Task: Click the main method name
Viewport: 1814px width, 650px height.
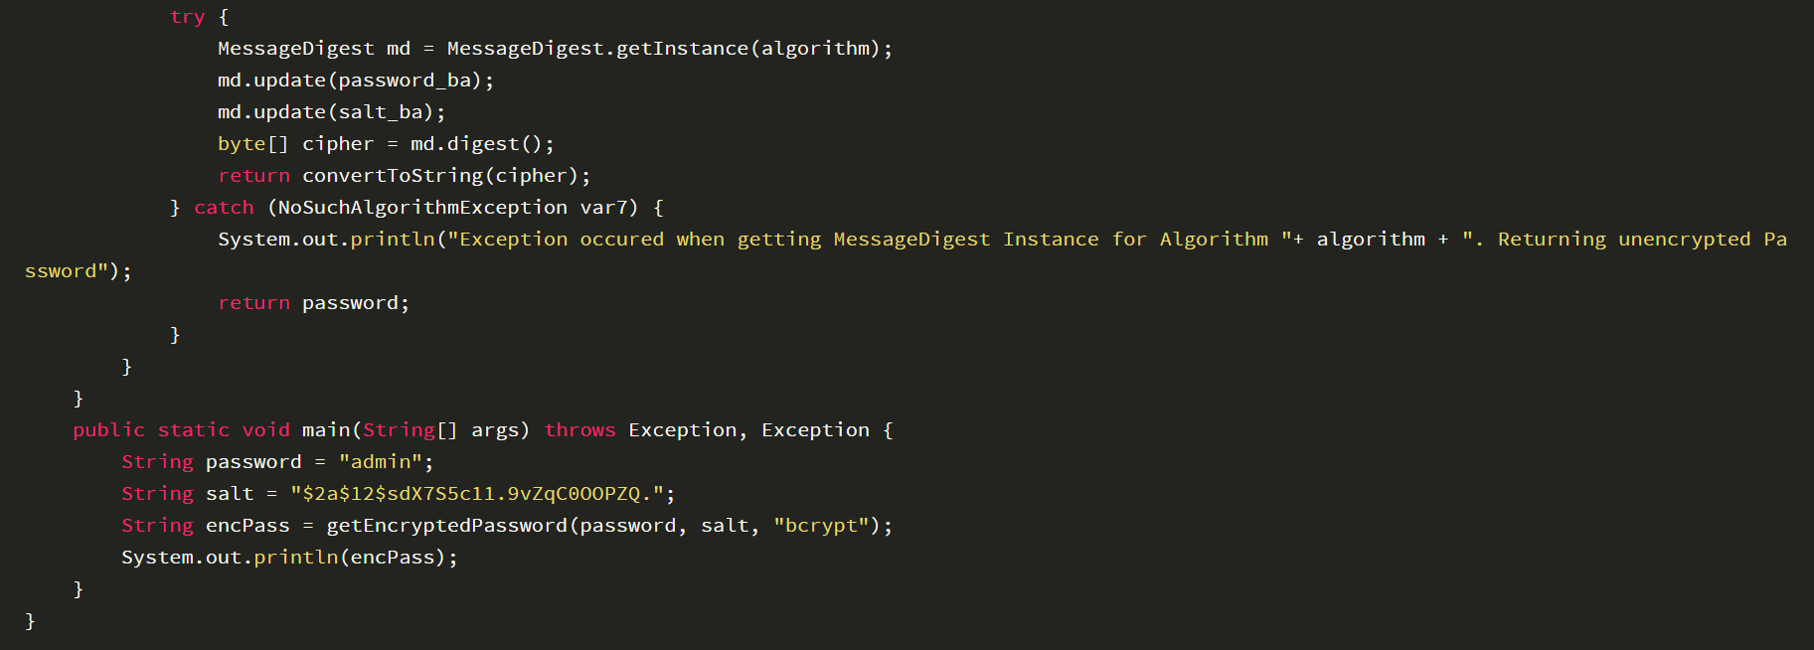Action: point(326,430)
